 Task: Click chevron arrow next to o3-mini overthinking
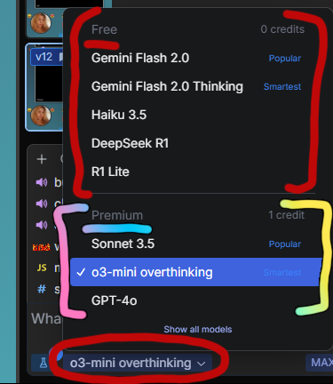[202, 364]
